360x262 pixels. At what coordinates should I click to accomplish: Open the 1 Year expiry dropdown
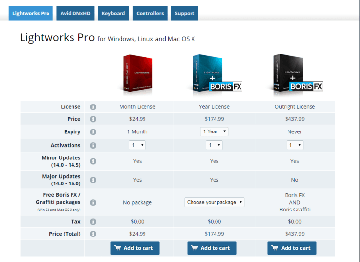pyautogui.click(x=214, y=131)
